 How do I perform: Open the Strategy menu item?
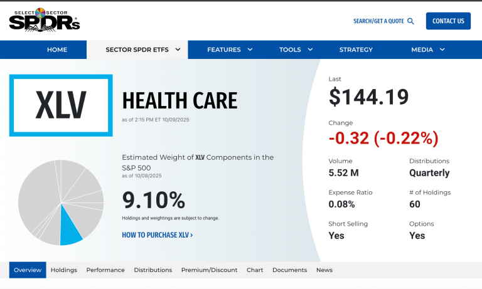coord(356,50)
